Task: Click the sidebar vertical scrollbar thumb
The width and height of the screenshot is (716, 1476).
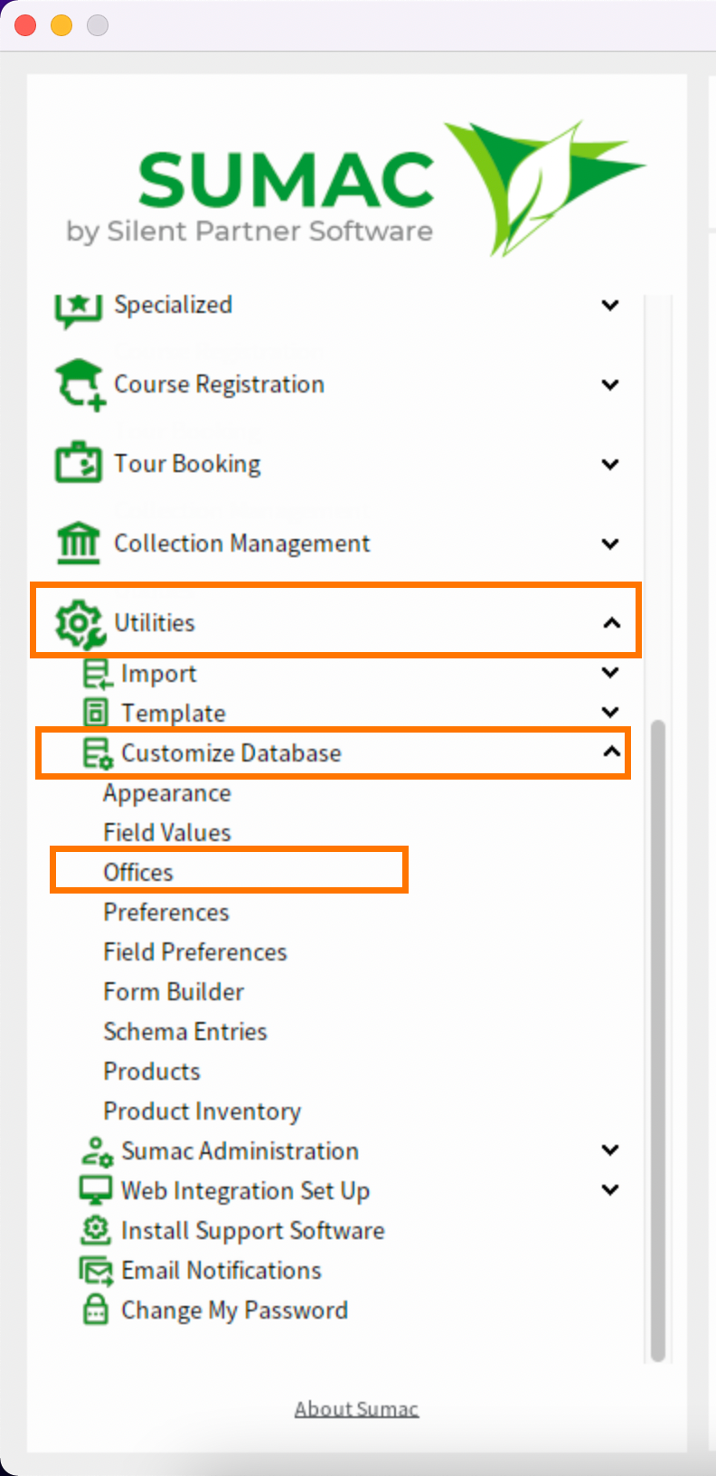Action: [658, 1040]
